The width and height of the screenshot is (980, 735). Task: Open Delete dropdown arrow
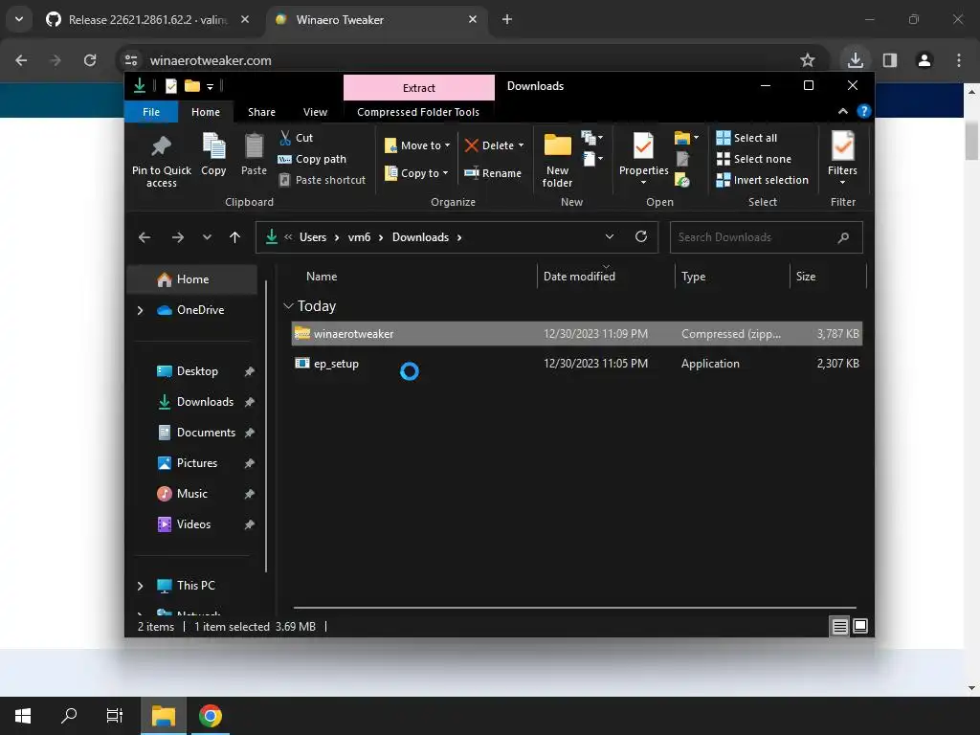click(521, 145)
